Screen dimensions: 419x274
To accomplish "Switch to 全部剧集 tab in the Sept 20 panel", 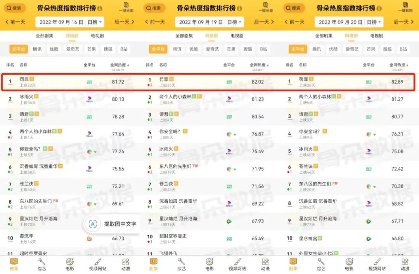I will 324,36.
